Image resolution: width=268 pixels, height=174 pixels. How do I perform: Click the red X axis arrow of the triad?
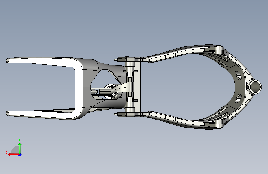point(14,154)
